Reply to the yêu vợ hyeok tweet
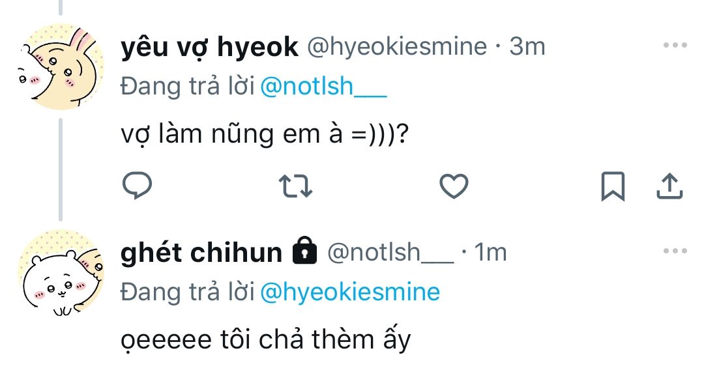The image size is (704, 370). pyautogui.click(x=137, y=187)
